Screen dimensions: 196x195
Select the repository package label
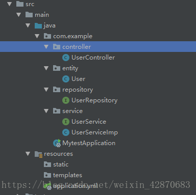[x=78, y=90]
